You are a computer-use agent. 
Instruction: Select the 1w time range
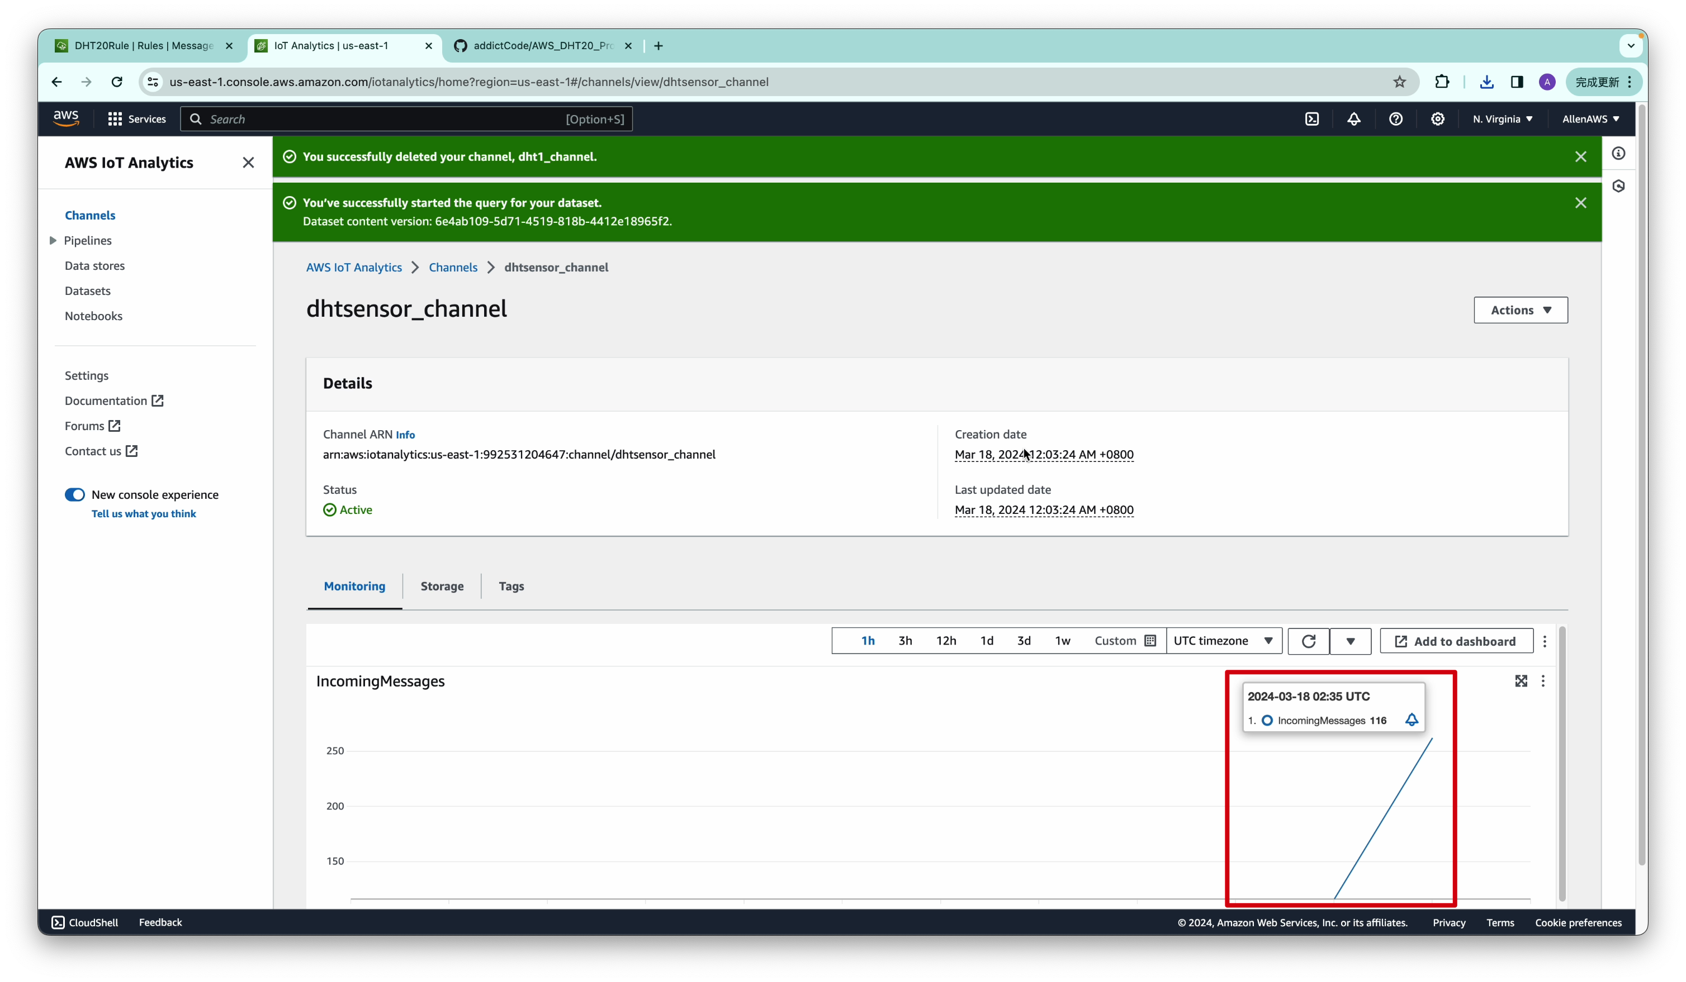pyautogui.click(x=1063, y=640)
